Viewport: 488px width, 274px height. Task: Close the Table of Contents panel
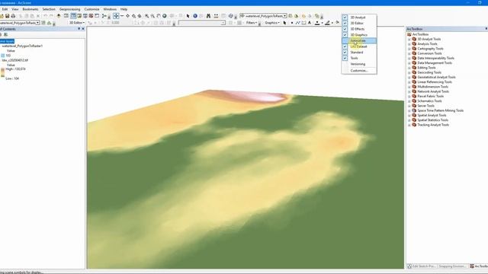[83, 29]
